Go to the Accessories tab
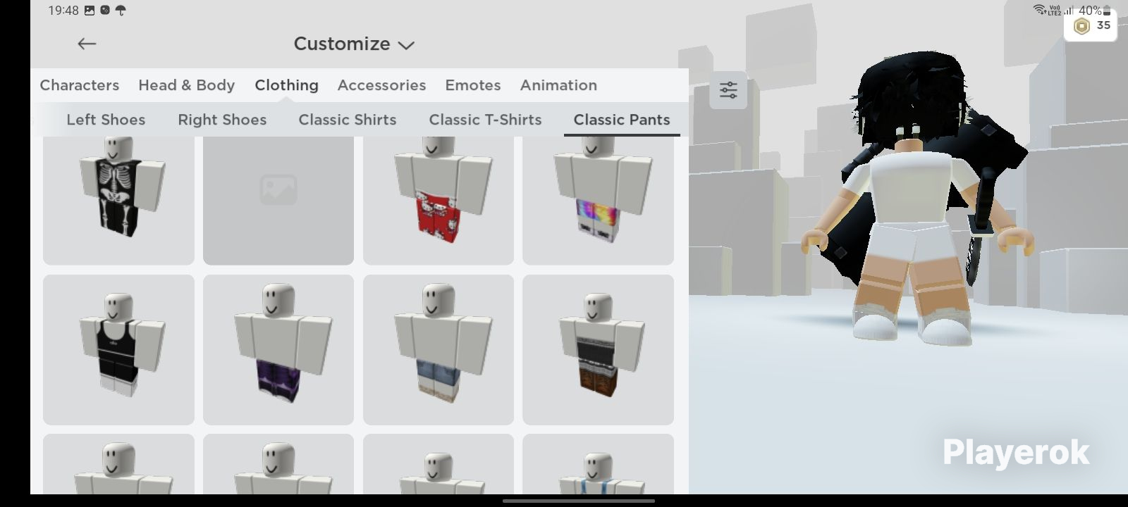 [x=381, y=85]
